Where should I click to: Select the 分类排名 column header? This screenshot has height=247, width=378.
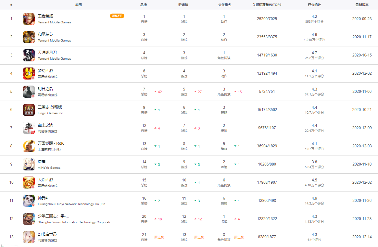coord(225,5)
